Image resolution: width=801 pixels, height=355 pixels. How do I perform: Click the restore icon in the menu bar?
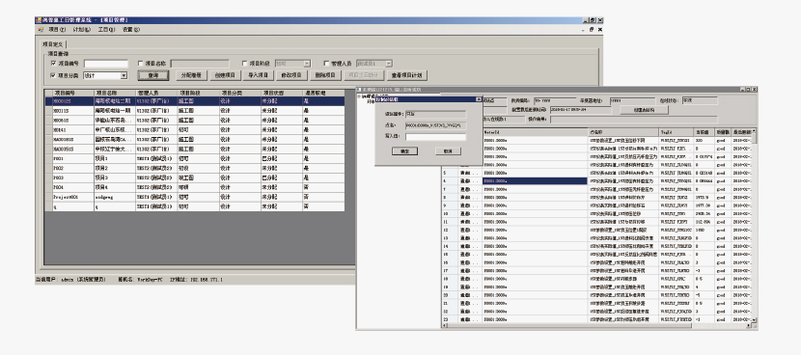[x=593, y=30]
